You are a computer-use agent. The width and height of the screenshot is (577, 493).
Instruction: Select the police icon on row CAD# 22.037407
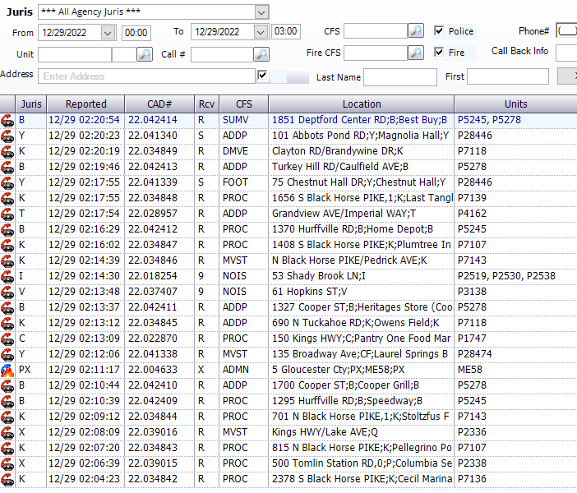pos(7,293)
